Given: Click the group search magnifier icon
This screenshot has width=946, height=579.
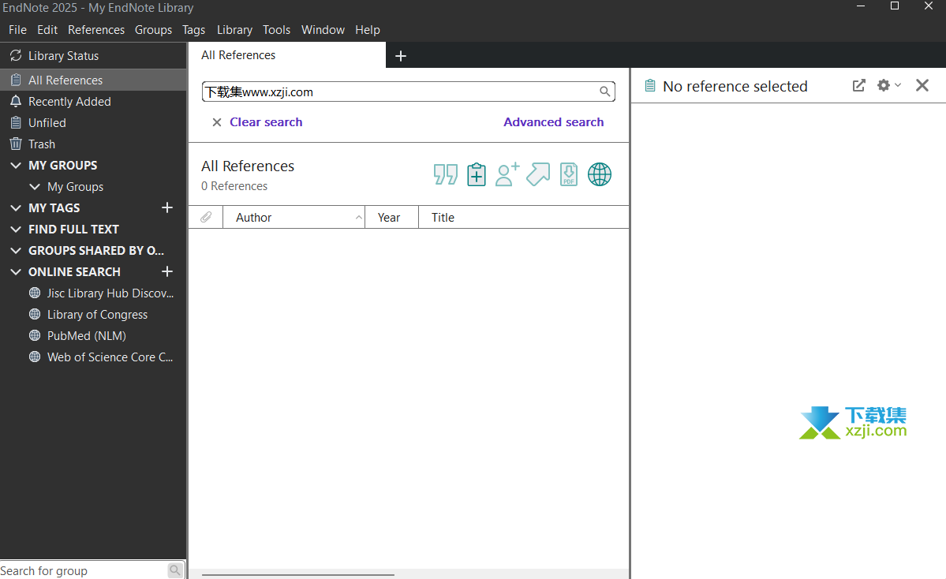Looking at the screenshot, I should click(175, 570).
